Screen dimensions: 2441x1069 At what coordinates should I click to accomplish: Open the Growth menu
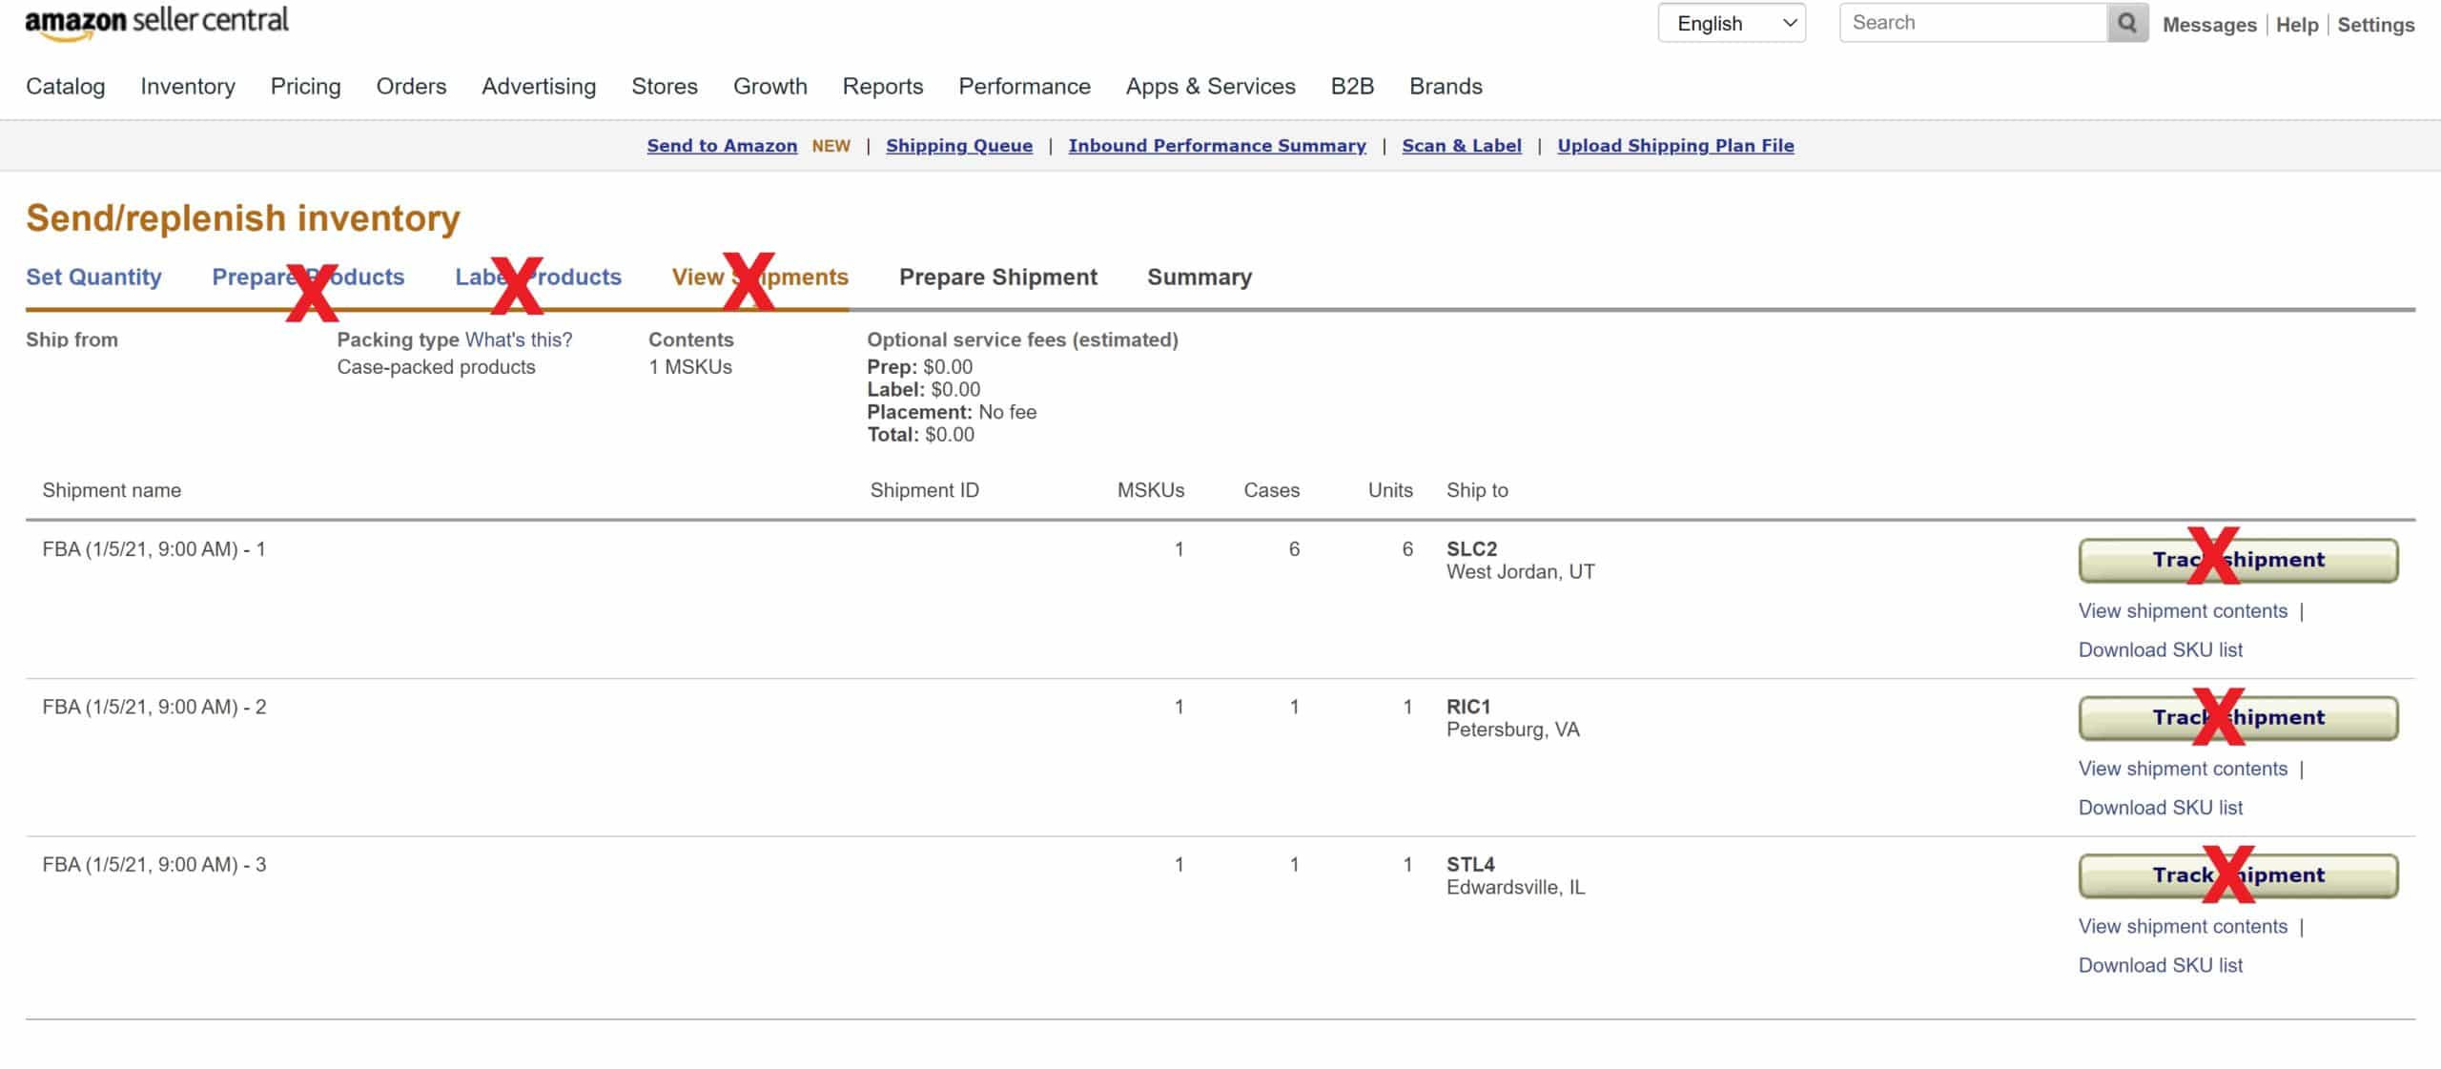point(769,86)
